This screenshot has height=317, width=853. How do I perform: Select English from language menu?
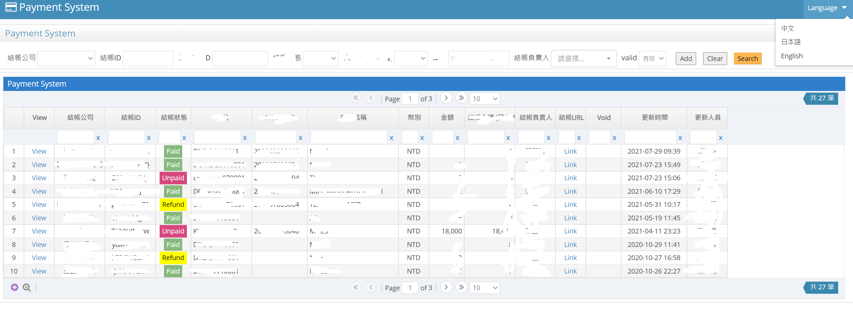point(792,56)
